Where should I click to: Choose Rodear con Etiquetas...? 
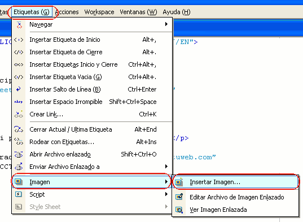[92, 142]
